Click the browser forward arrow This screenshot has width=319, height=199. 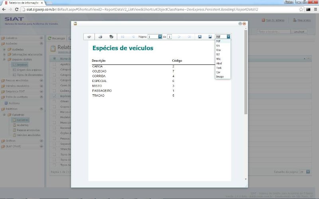click(10, 9)
